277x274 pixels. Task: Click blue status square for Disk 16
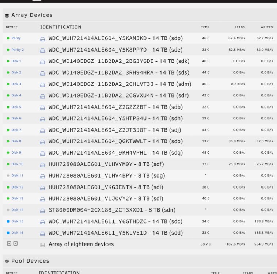pos(8,233)
